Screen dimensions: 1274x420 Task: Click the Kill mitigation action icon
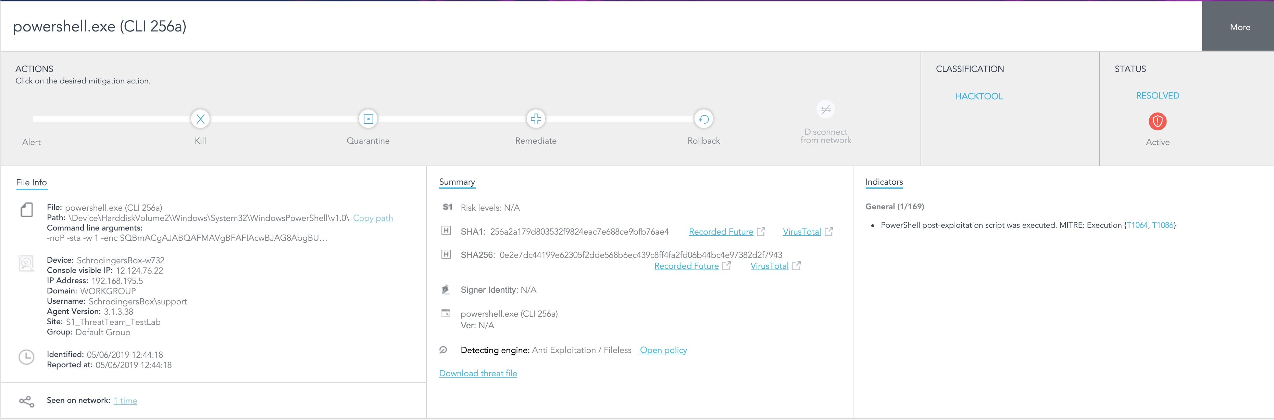tap(200, 119)
